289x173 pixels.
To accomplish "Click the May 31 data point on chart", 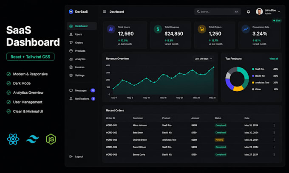I will [x=214, y=67].
